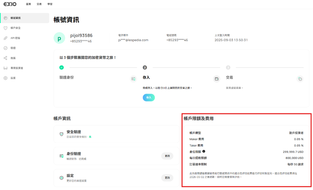The image size is (313, 190).
Task: Click the API 密鑰 key icon
Action: (x=5, y=38)
